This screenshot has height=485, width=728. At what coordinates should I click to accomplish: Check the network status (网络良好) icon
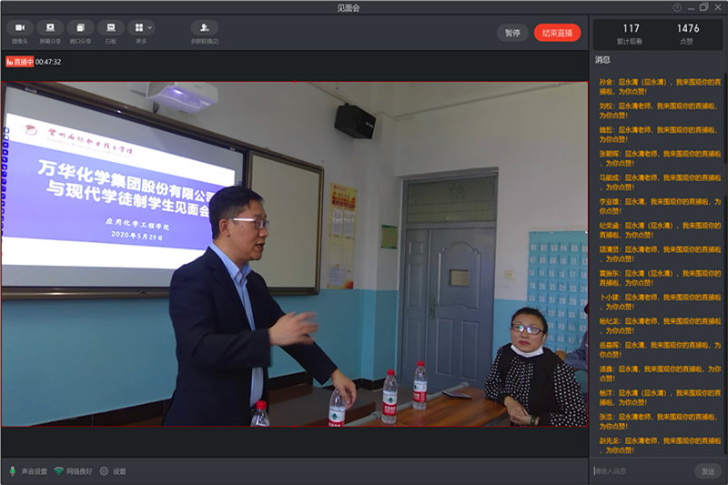coord(59,471)
